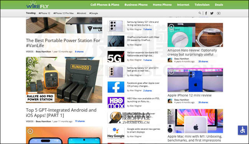
Task: Click 1 shares on Galaxy S21 Ultra story
Action: click(x=148, y=29)
